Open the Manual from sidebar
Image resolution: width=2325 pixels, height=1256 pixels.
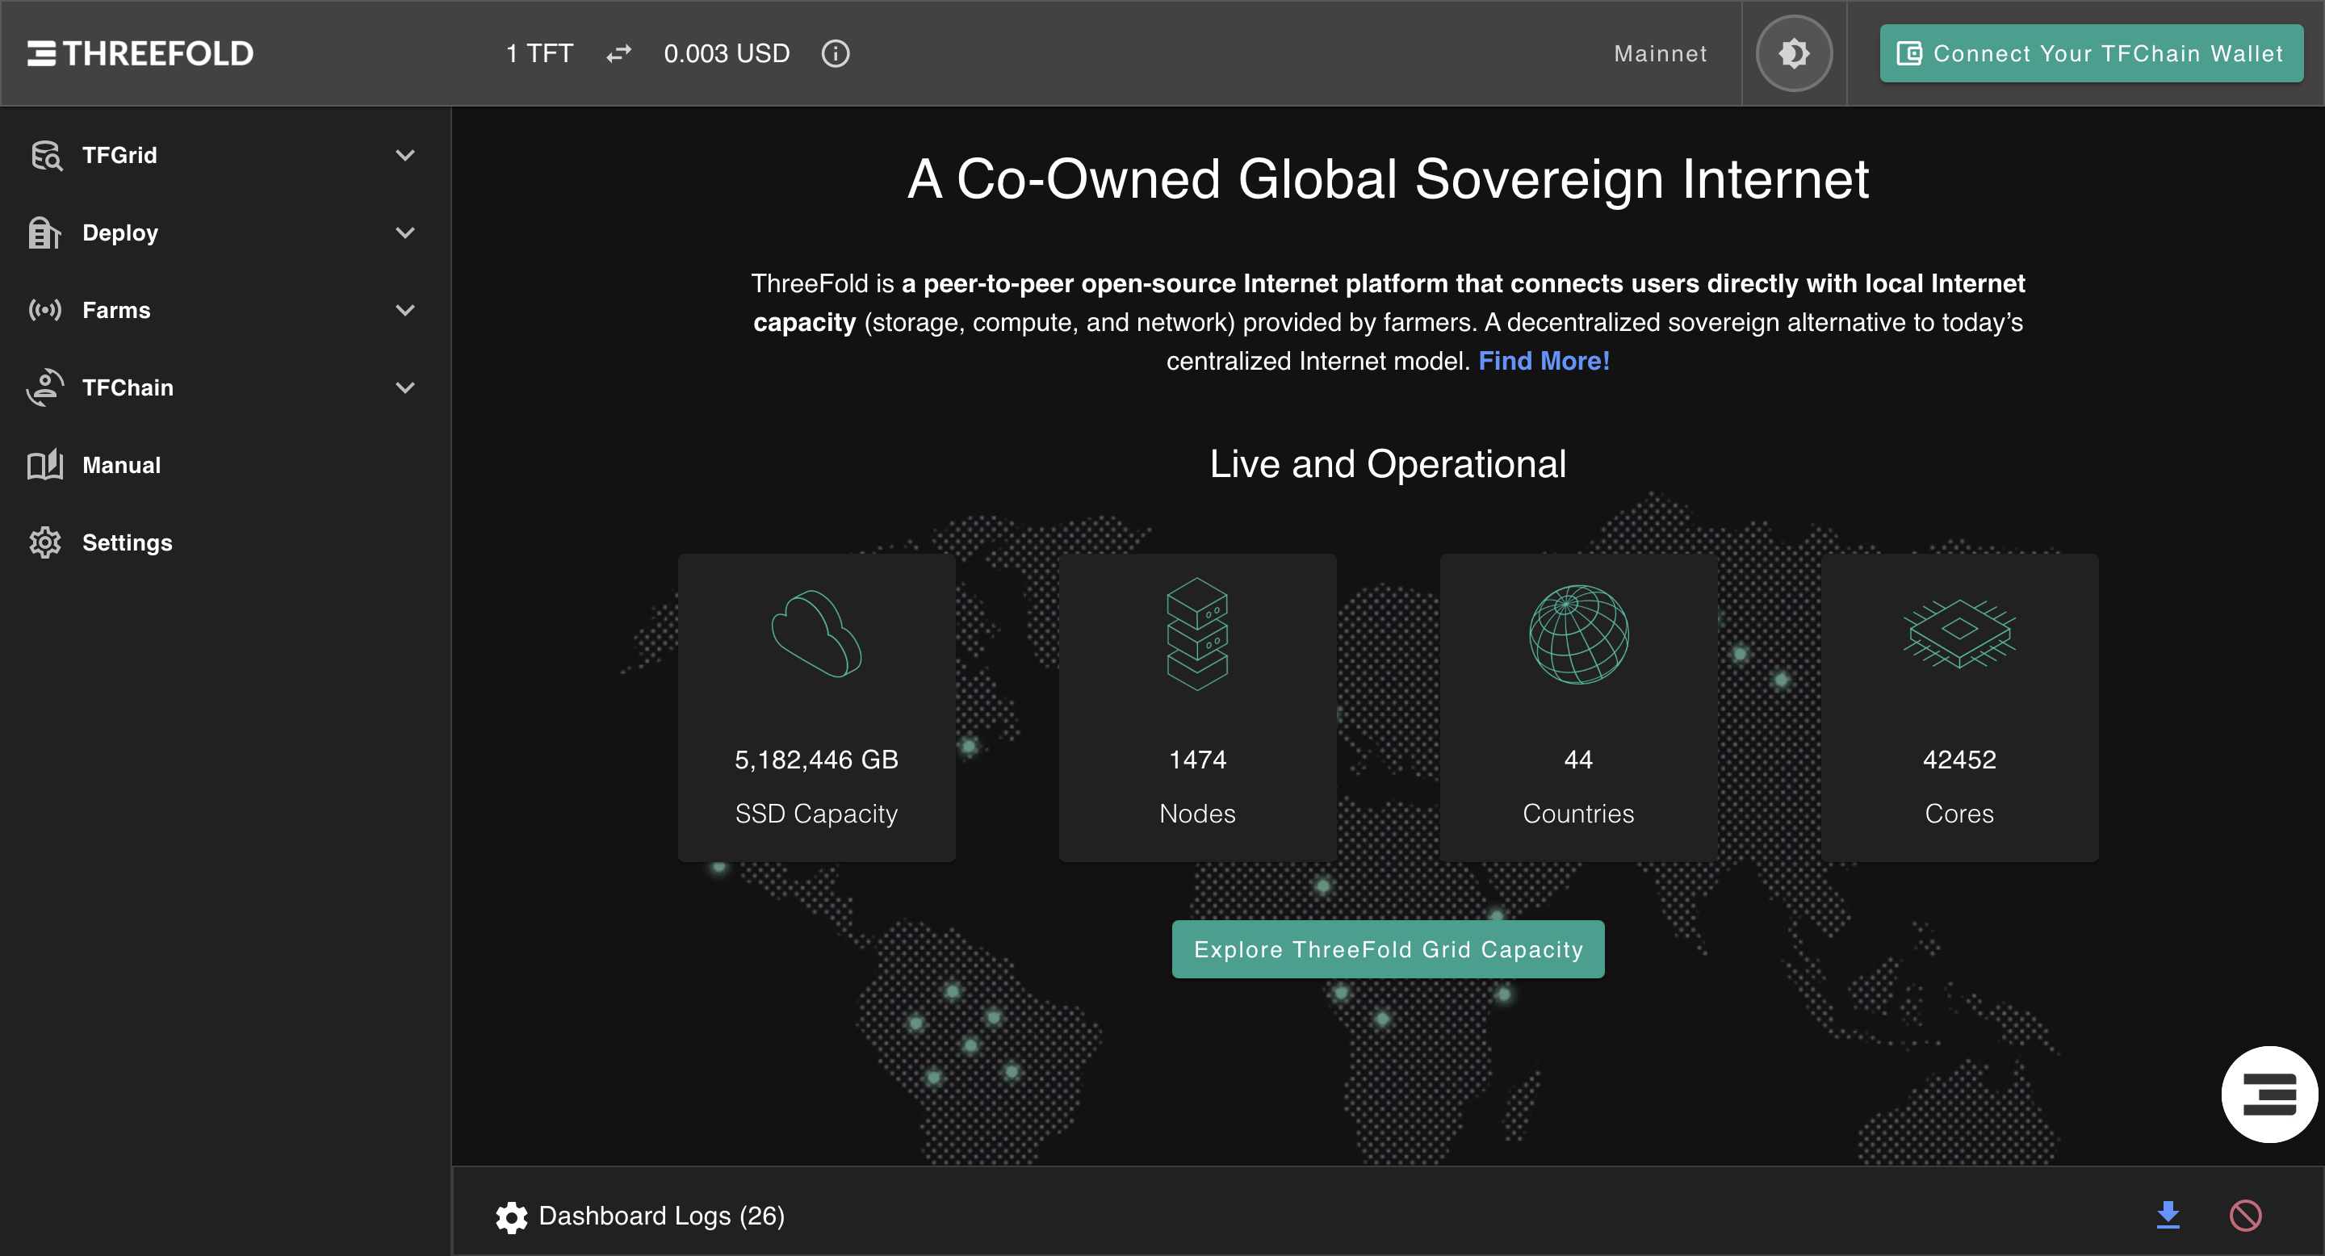click(121, 466)
